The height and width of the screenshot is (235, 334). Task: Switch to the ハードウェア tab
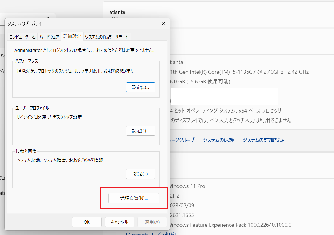[49, 36]
